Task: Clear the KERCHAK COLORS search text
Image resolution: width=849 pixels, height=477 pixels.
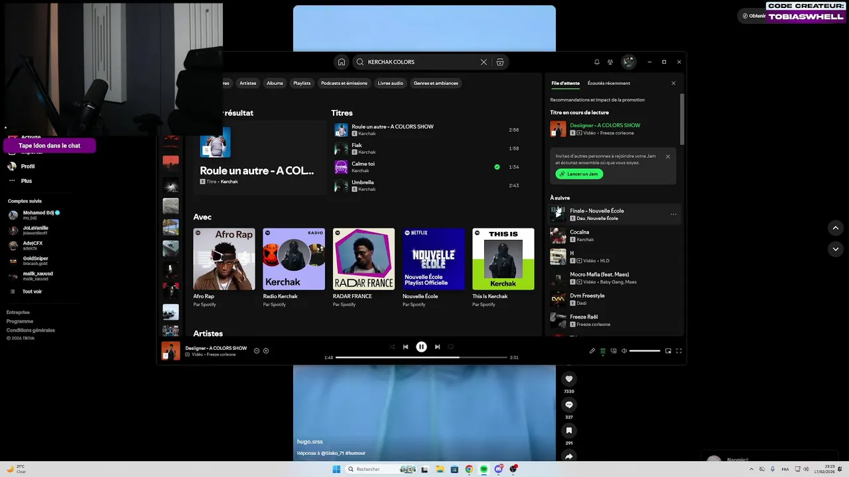Action: pyautogui.click(x=484, y=62)
